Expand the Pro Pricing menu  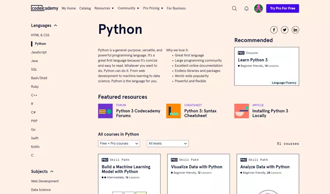coord(153,8)
